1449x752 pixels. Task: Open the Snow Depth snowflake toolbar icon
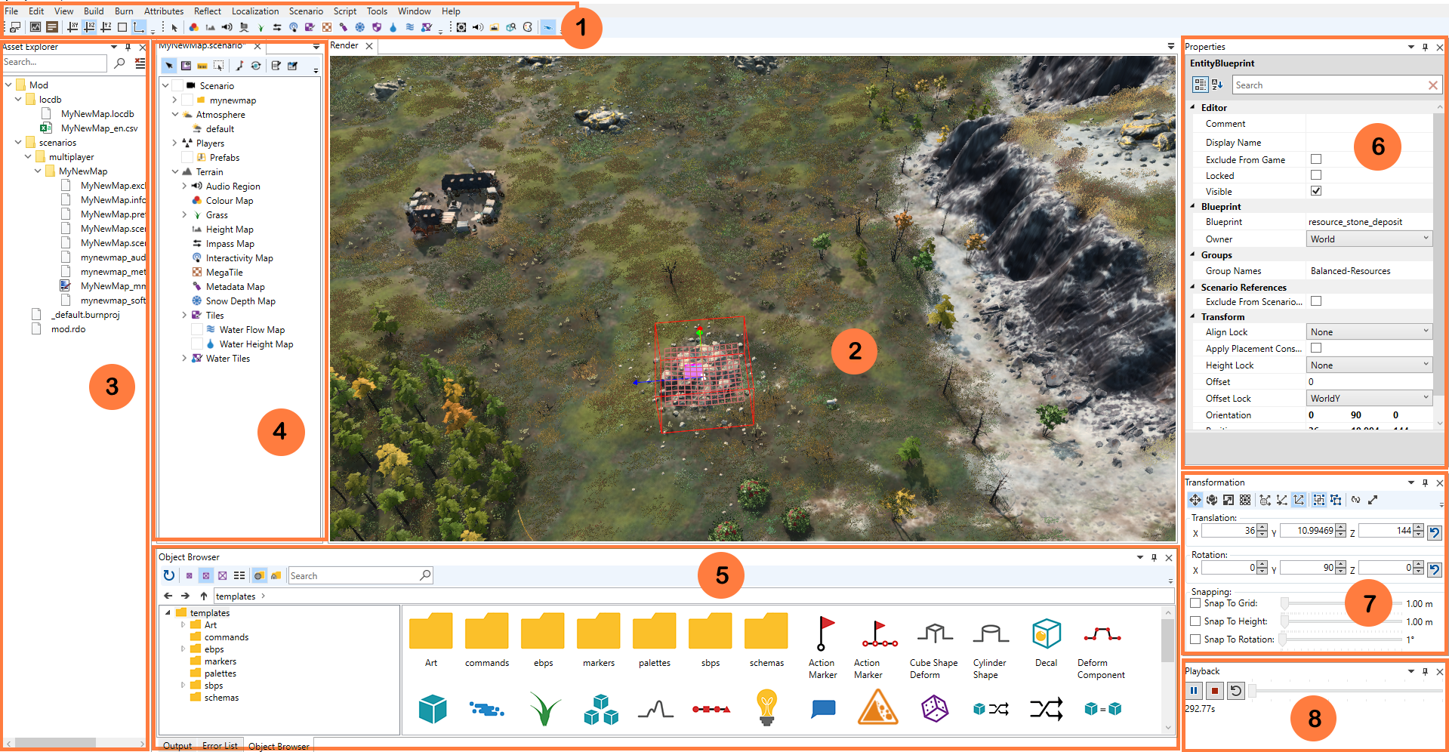(360, 27)
